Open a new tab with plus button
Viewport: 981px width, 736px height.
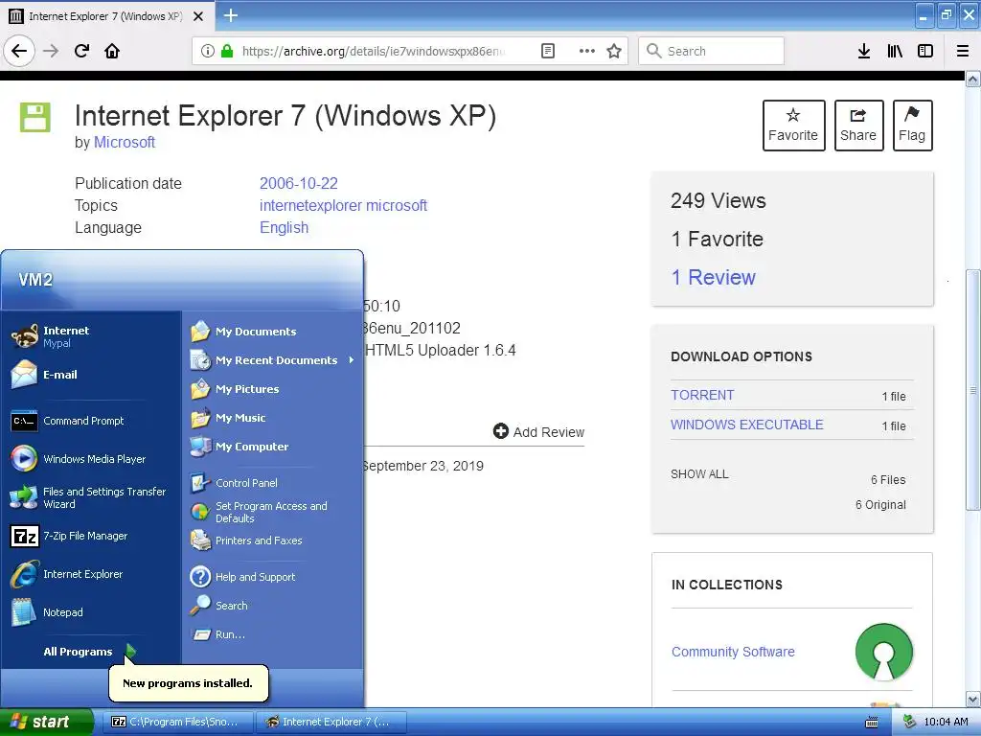tap(230, 15)
